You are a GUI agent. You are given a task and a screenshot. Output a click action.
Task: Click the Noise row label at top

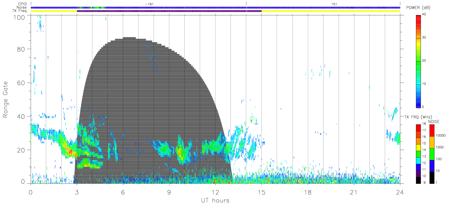pyautogui.click(x=22, y=7)
